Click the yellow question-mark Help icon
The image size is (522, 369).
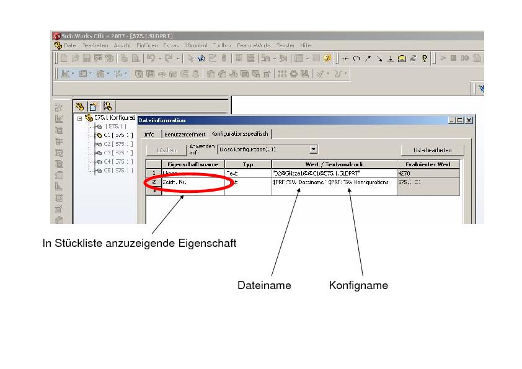tap(327, 58)
